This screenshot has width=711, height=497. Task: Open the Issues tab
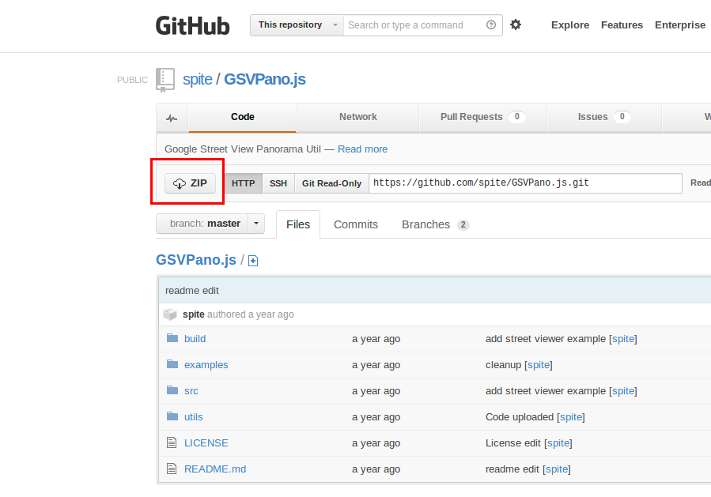click(x=604, y=118)
